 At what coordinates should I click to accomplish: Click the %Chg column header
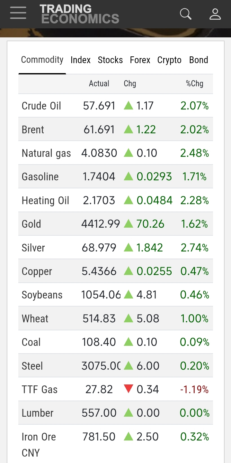click(194, 84)
